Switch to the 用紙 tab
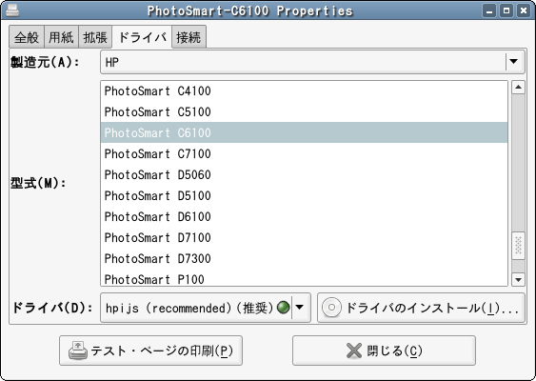This screenshot has width=536, height=381. tap(61, 37)
